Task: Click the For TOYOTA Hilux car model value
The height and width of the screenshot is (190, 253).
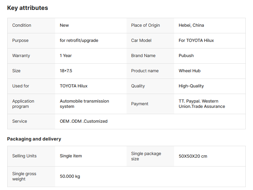Action: pos(196,41)
